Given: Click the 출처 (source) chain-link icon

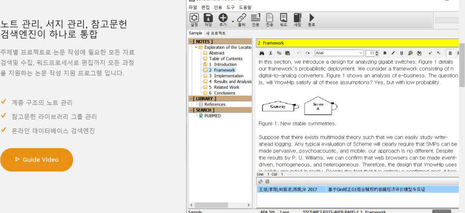Looking at the screenshot, I should coord(242,20).
